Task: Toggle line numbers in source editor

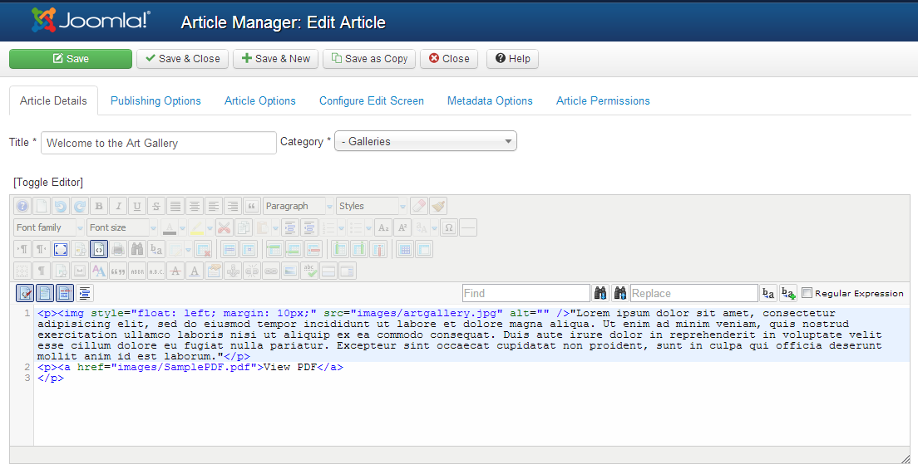Action: (45, 292)
